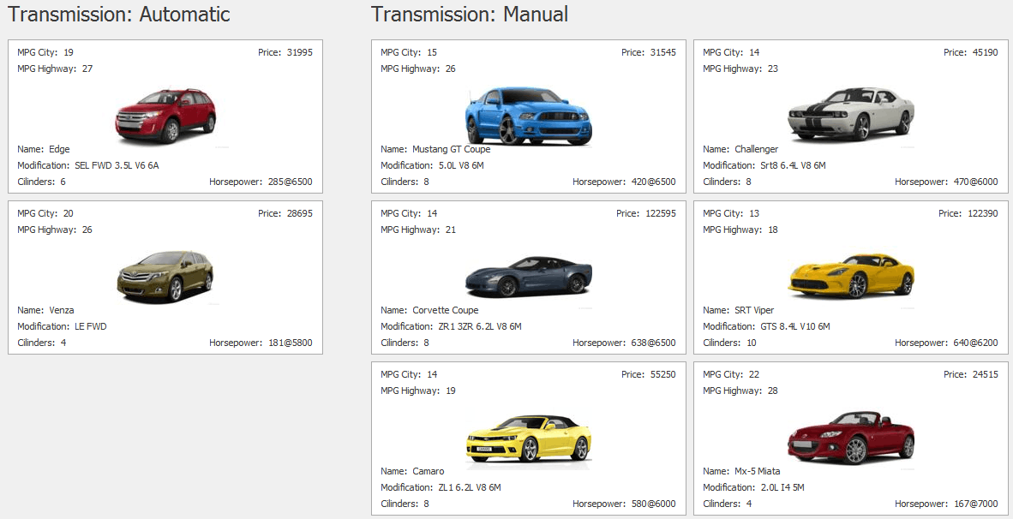Click modification 'GTS 8.4L V10 6M'
Viewport: 1013px width, 519px height.
click(x=794, y=326)
